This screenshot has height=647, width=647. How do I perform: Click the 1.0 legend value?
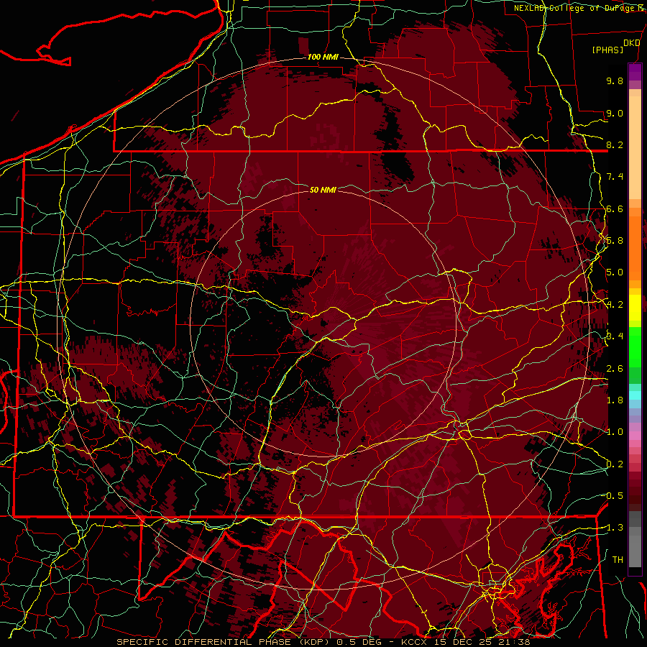[615, 431]
